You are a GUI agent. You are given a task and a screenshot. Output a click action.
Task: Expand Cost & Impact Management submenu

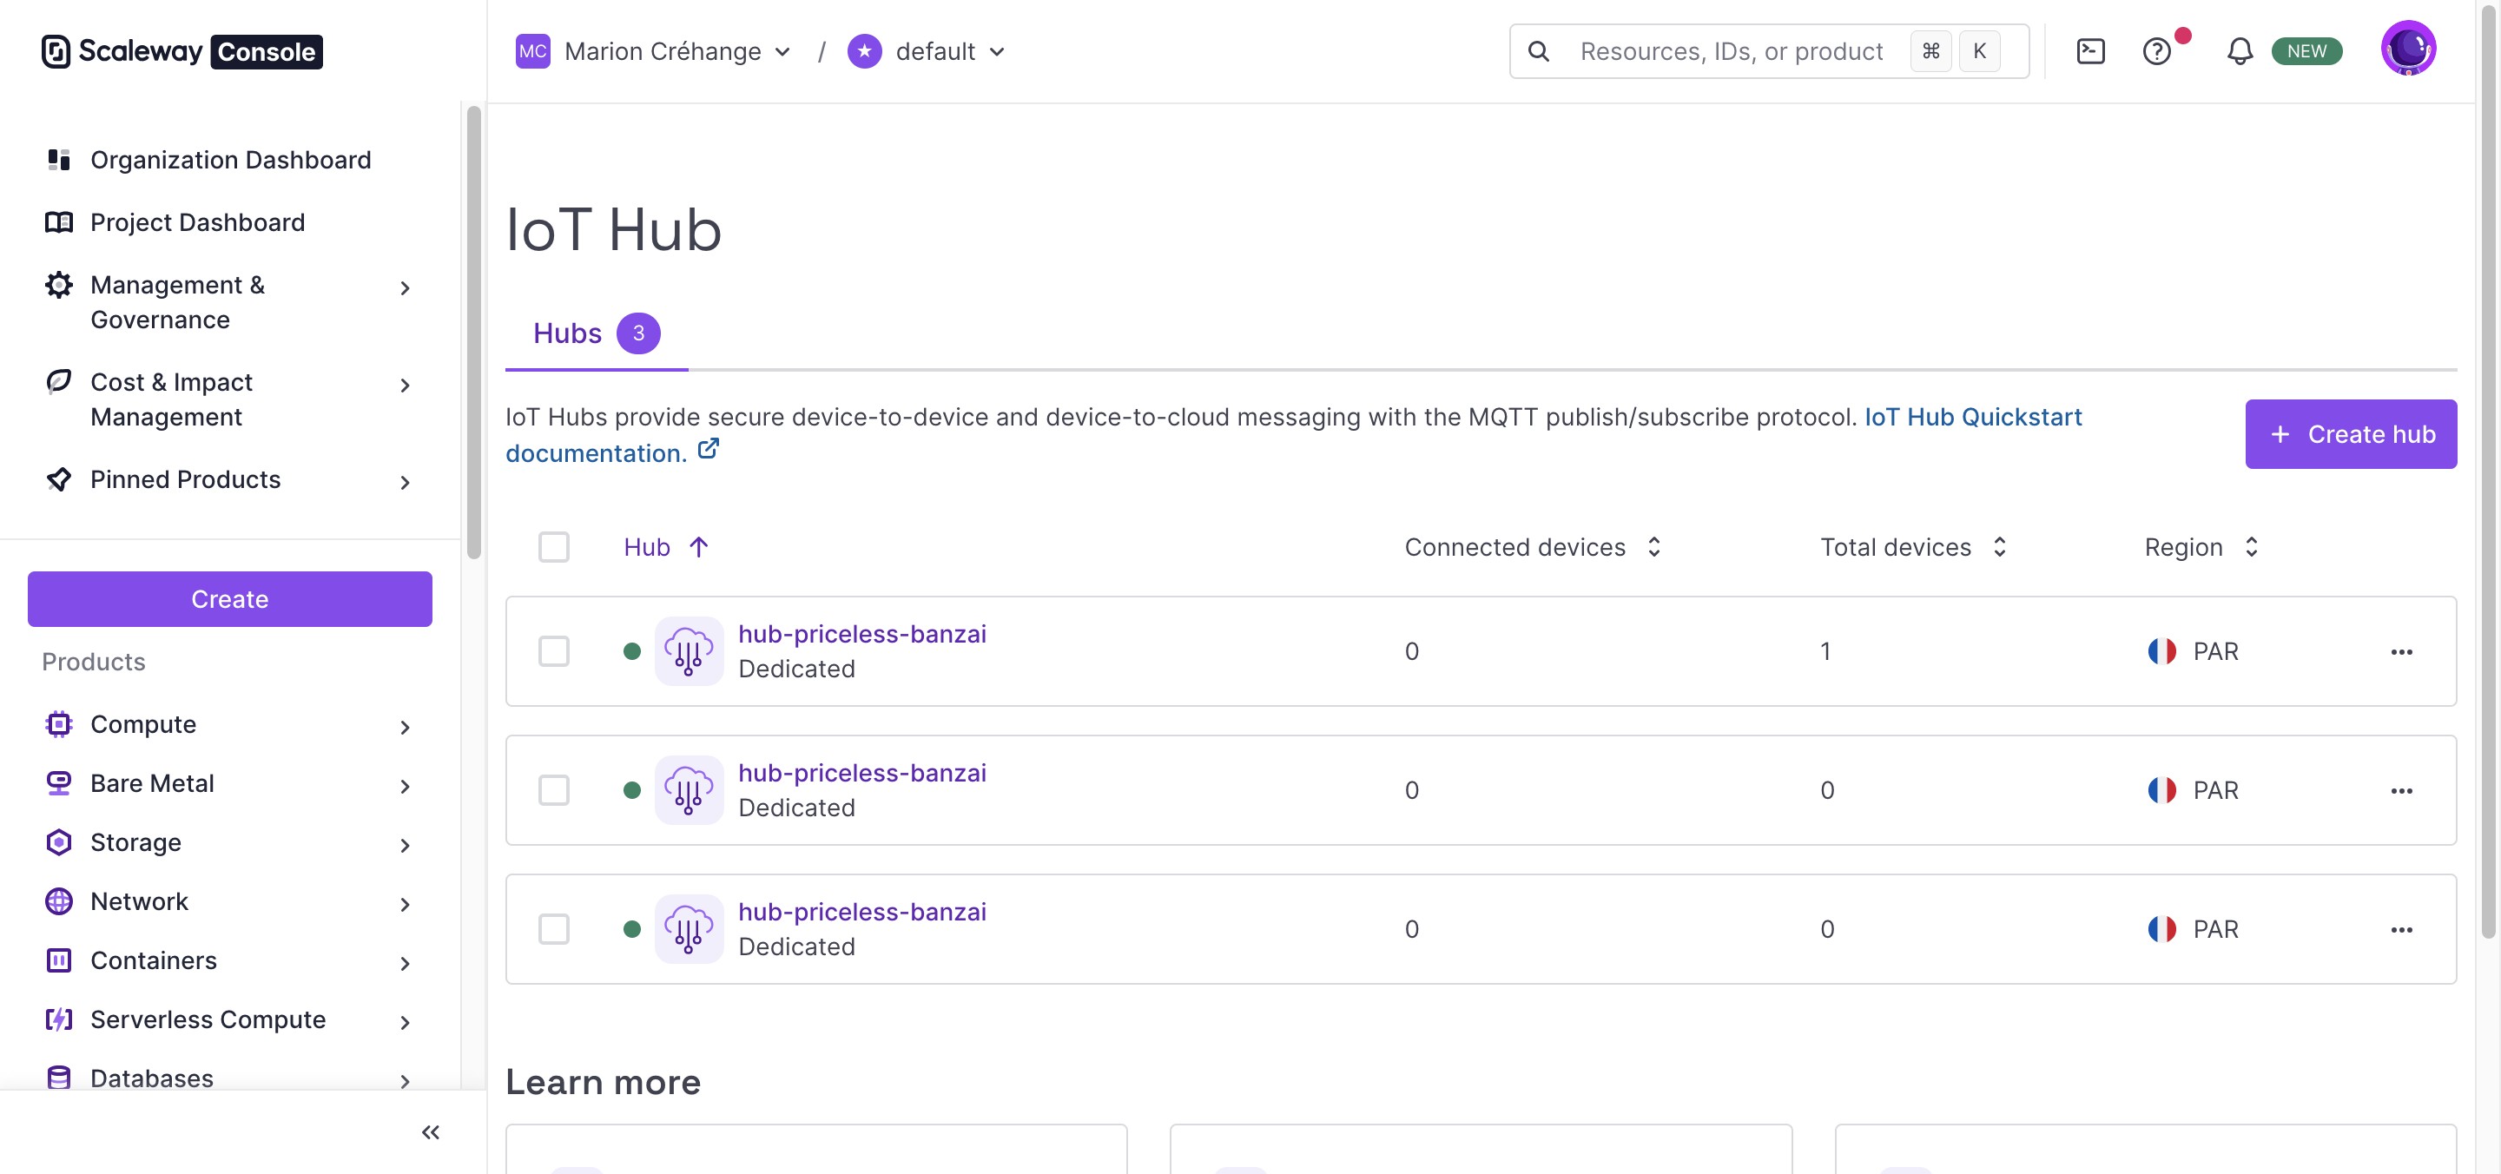pyautogui.click(x=405, y=386)
